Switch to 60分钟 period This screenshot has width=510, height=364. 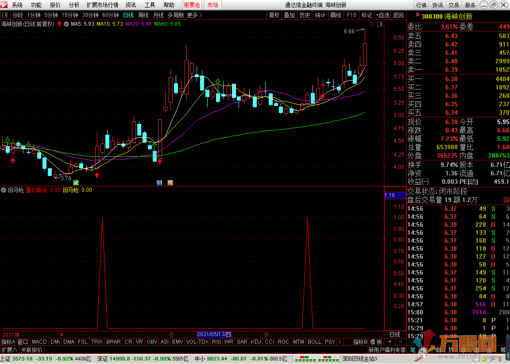111,15
